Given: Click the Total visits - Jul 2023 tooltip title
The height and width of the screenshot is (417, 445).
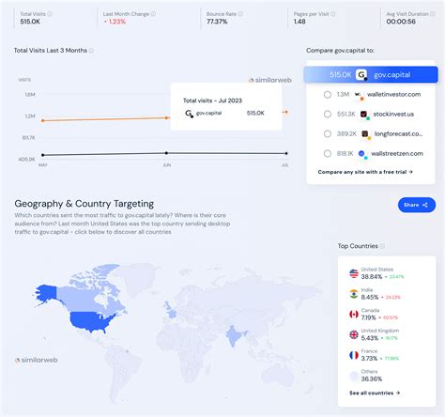Looking at the screenshot, I should 212,100.
